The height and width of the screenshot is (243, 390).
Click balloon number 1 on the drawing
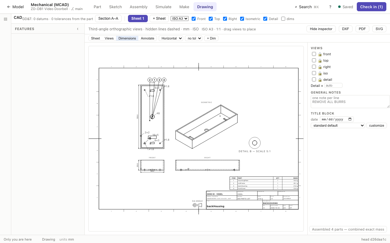coord(154,80)
